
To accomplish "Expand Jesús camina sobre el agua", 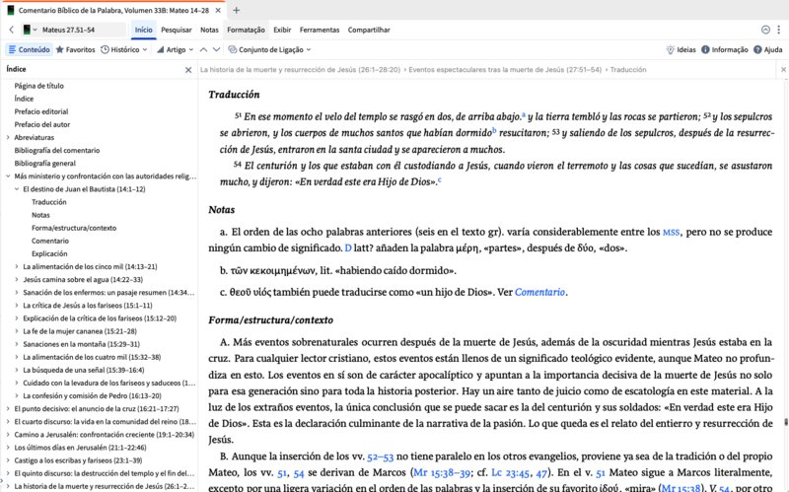I will 17,279.
